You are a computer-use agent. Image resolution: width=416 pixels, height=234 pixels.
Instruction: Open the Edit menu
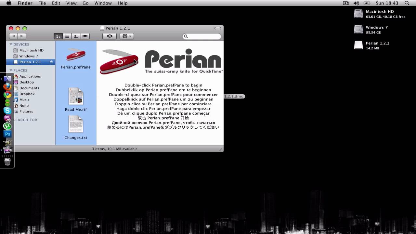[x=56, y=3]
